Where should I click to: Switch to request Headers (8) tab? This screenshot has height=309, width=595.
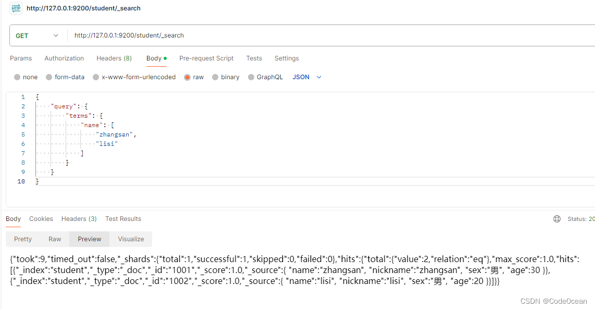114,58
